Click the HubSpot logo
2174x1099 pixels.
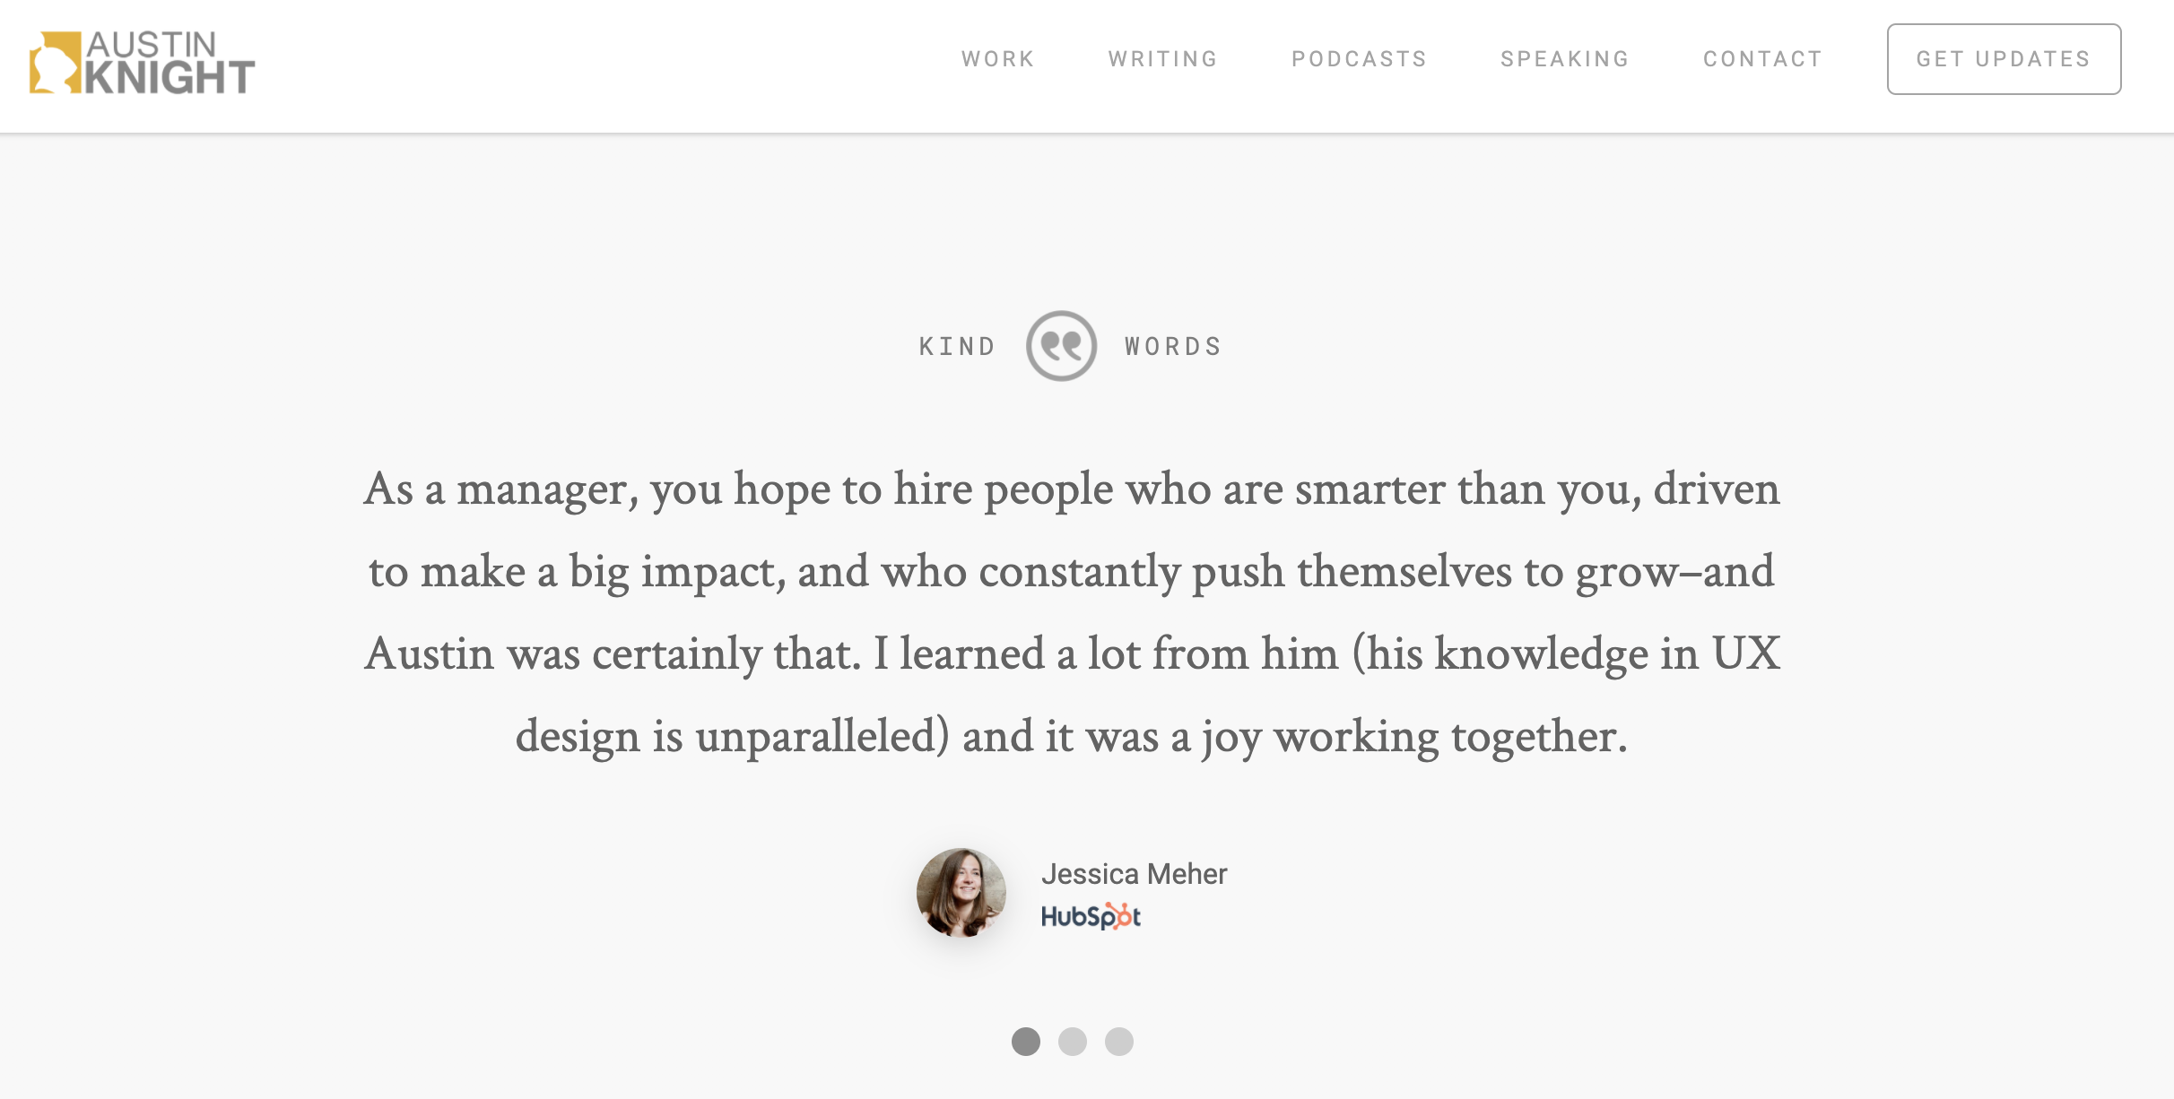(x=1090, y=916)
